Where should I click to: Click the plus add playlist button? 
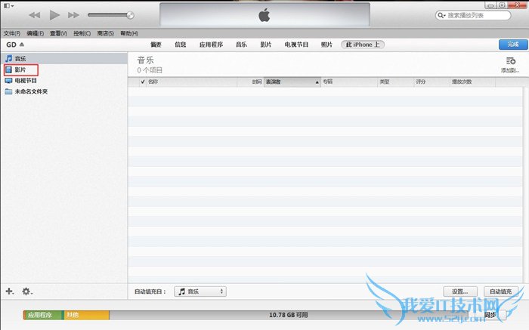click(x=9, y=291)
